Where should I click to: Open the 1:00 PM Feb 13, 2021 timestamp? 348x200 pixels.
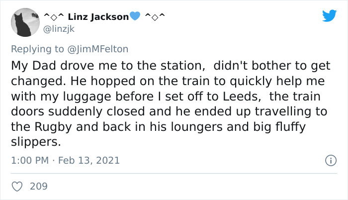65,160
